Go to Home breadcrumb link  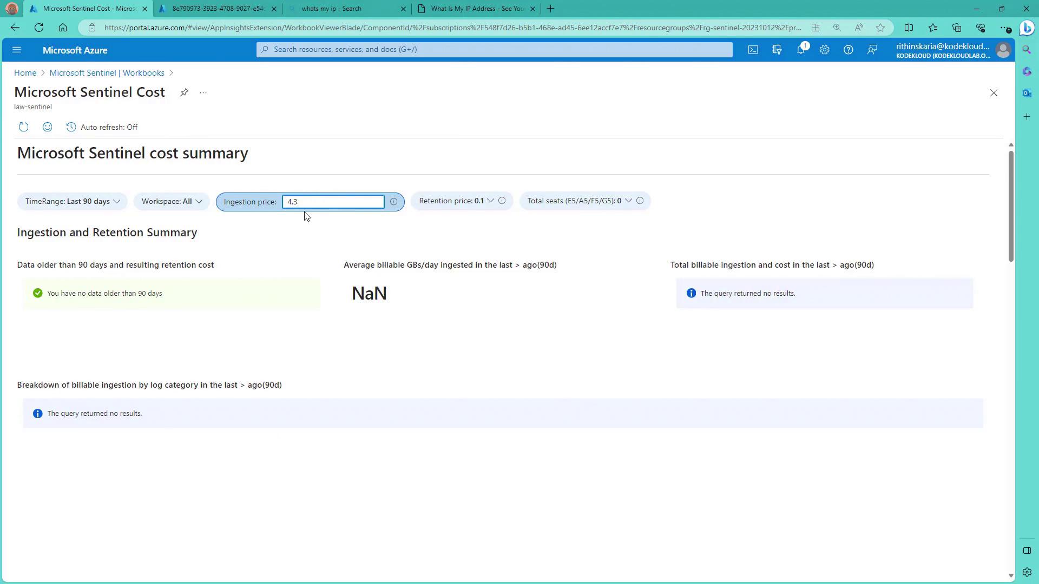click(25, 73)
